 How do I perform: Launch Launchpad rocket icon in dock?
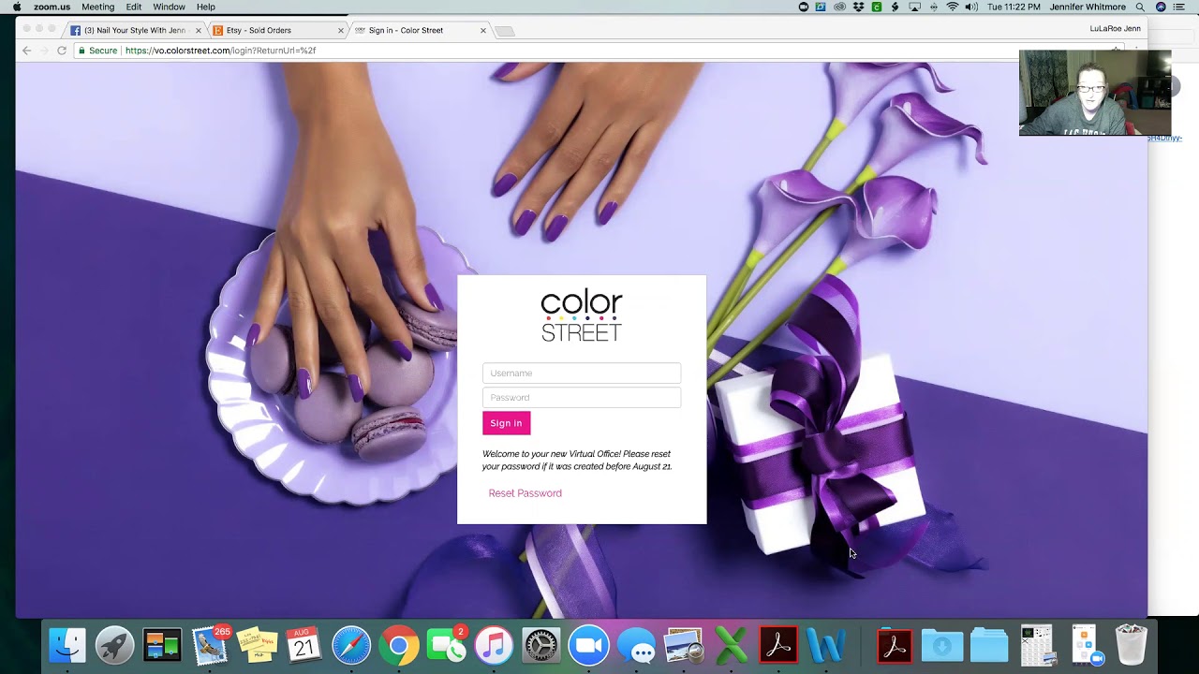[114, 646]
